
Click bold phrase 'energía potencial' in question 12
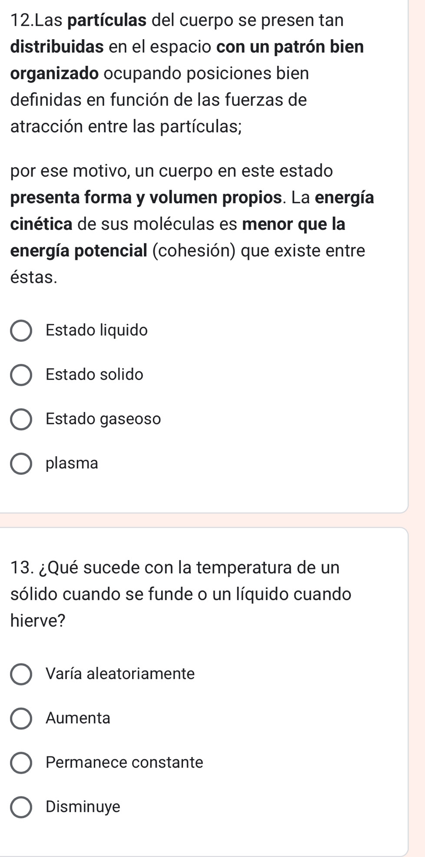pos(79,251)
